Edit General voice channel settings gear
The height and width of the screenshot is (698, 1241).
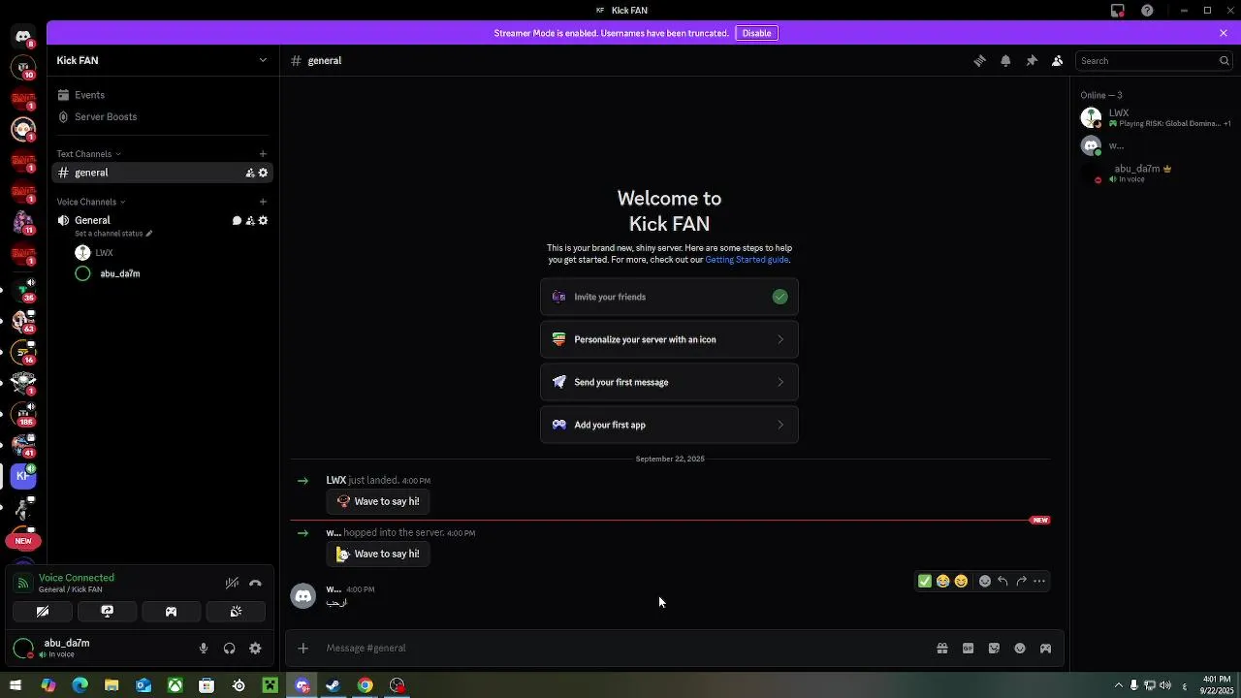263,220
